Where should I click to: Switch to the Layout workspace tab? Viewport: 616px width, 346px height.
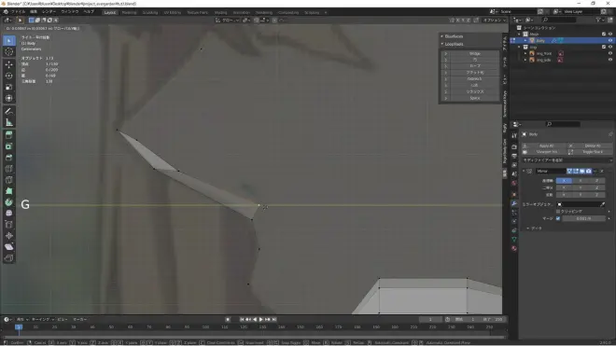coord(110,12)
